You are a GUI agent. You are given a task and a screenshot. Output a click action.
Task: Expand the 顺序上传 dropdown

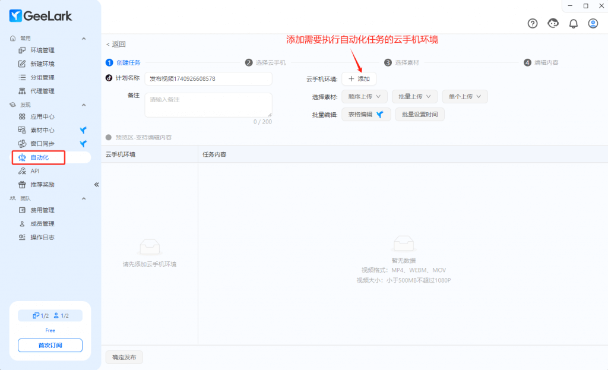pyautogui.click(x=364, y=97)
